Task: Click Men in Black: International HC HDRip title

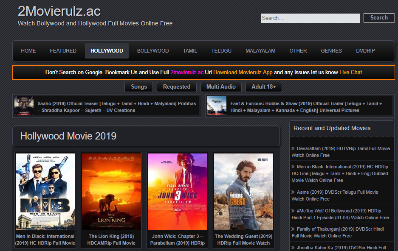Action: pyautogui.click(x=45, y=240)
